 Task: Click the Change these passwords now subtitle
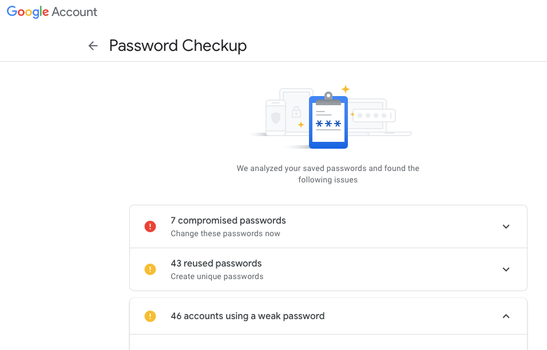tap(225, 233)
